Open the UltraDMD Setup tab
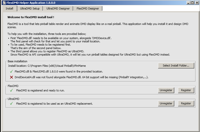 tap(30, 8)
